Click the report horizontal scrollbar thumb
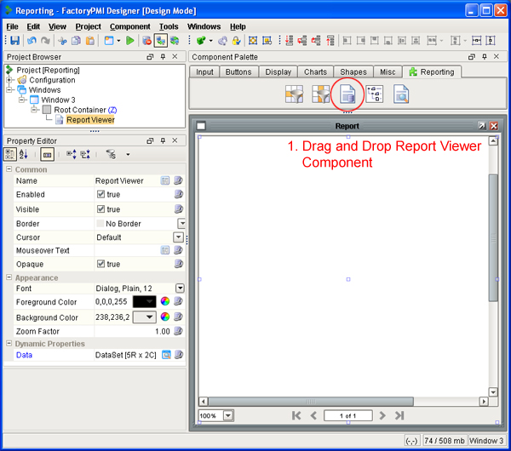This screenshot has width=511, height=451. [311, 401]
